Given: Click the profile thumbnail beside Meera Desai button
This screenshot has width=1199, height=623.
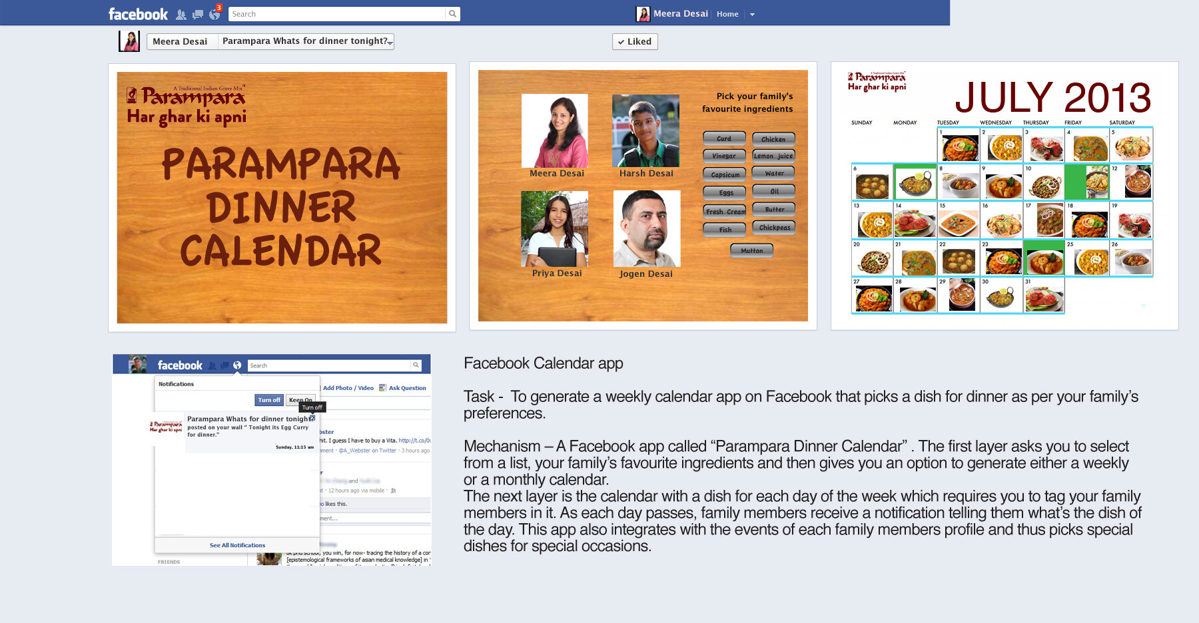Looking at the screenshot, I should click(129, 41).
